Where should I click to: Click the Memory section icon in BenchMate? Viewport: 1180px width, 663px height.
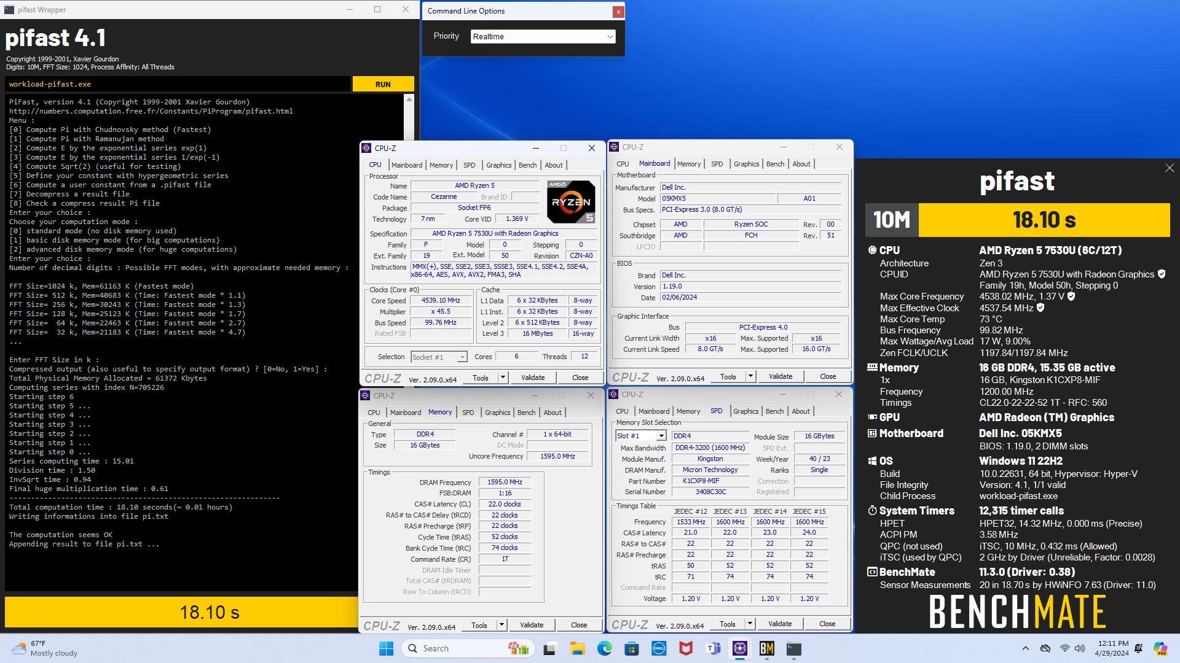(871, 368)
